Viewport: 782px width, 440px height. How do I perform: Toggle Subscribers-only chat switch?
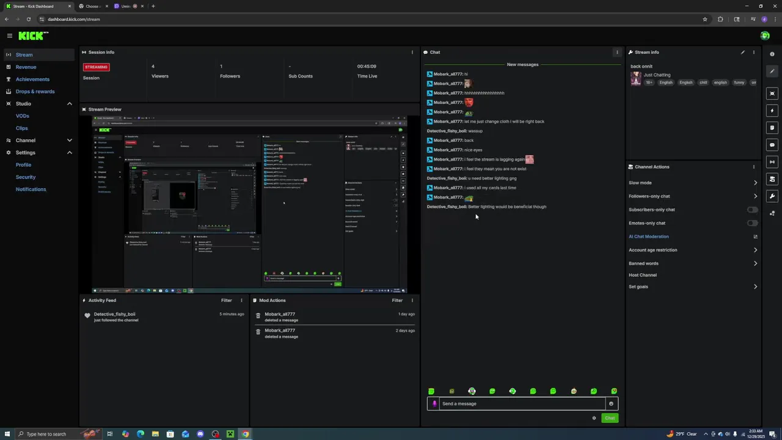(753, 210)
